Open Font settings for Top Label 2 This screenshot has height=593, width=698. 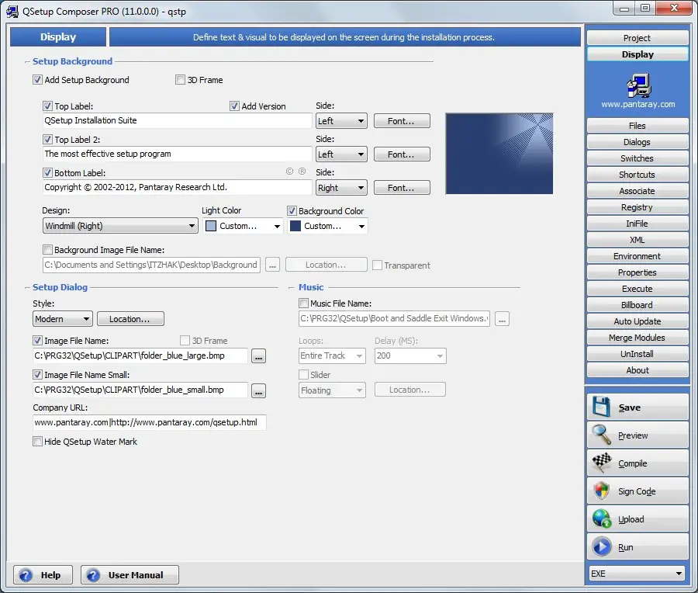coord(402,154)
